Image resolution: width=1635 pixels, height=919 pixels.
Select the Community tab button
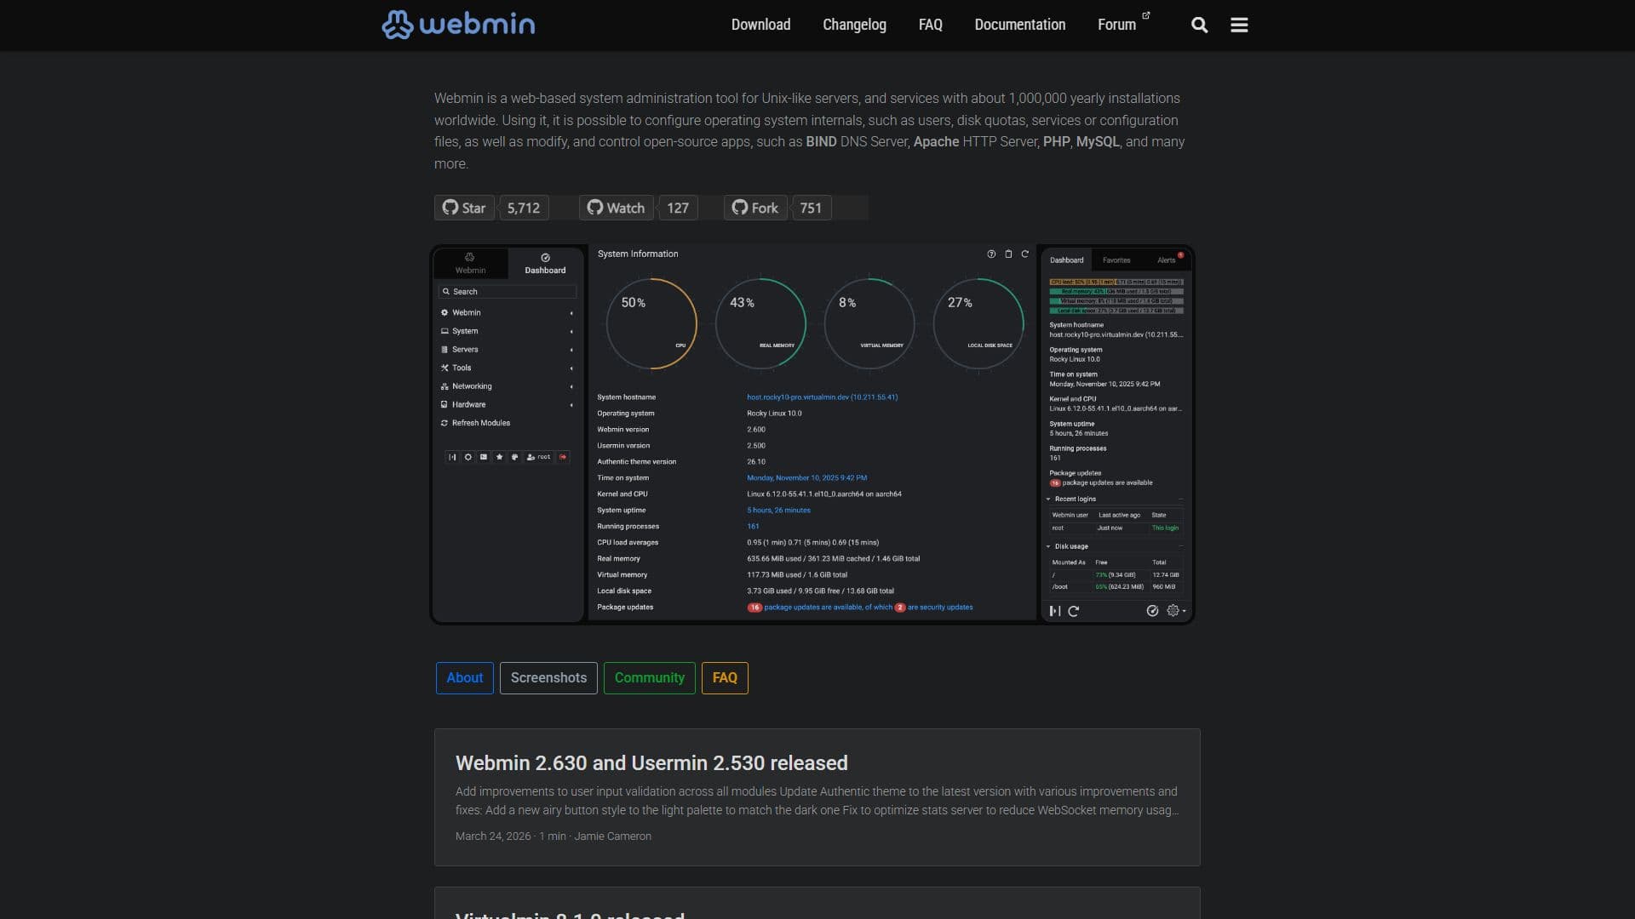pyautogui.click(x=649, y=678)
